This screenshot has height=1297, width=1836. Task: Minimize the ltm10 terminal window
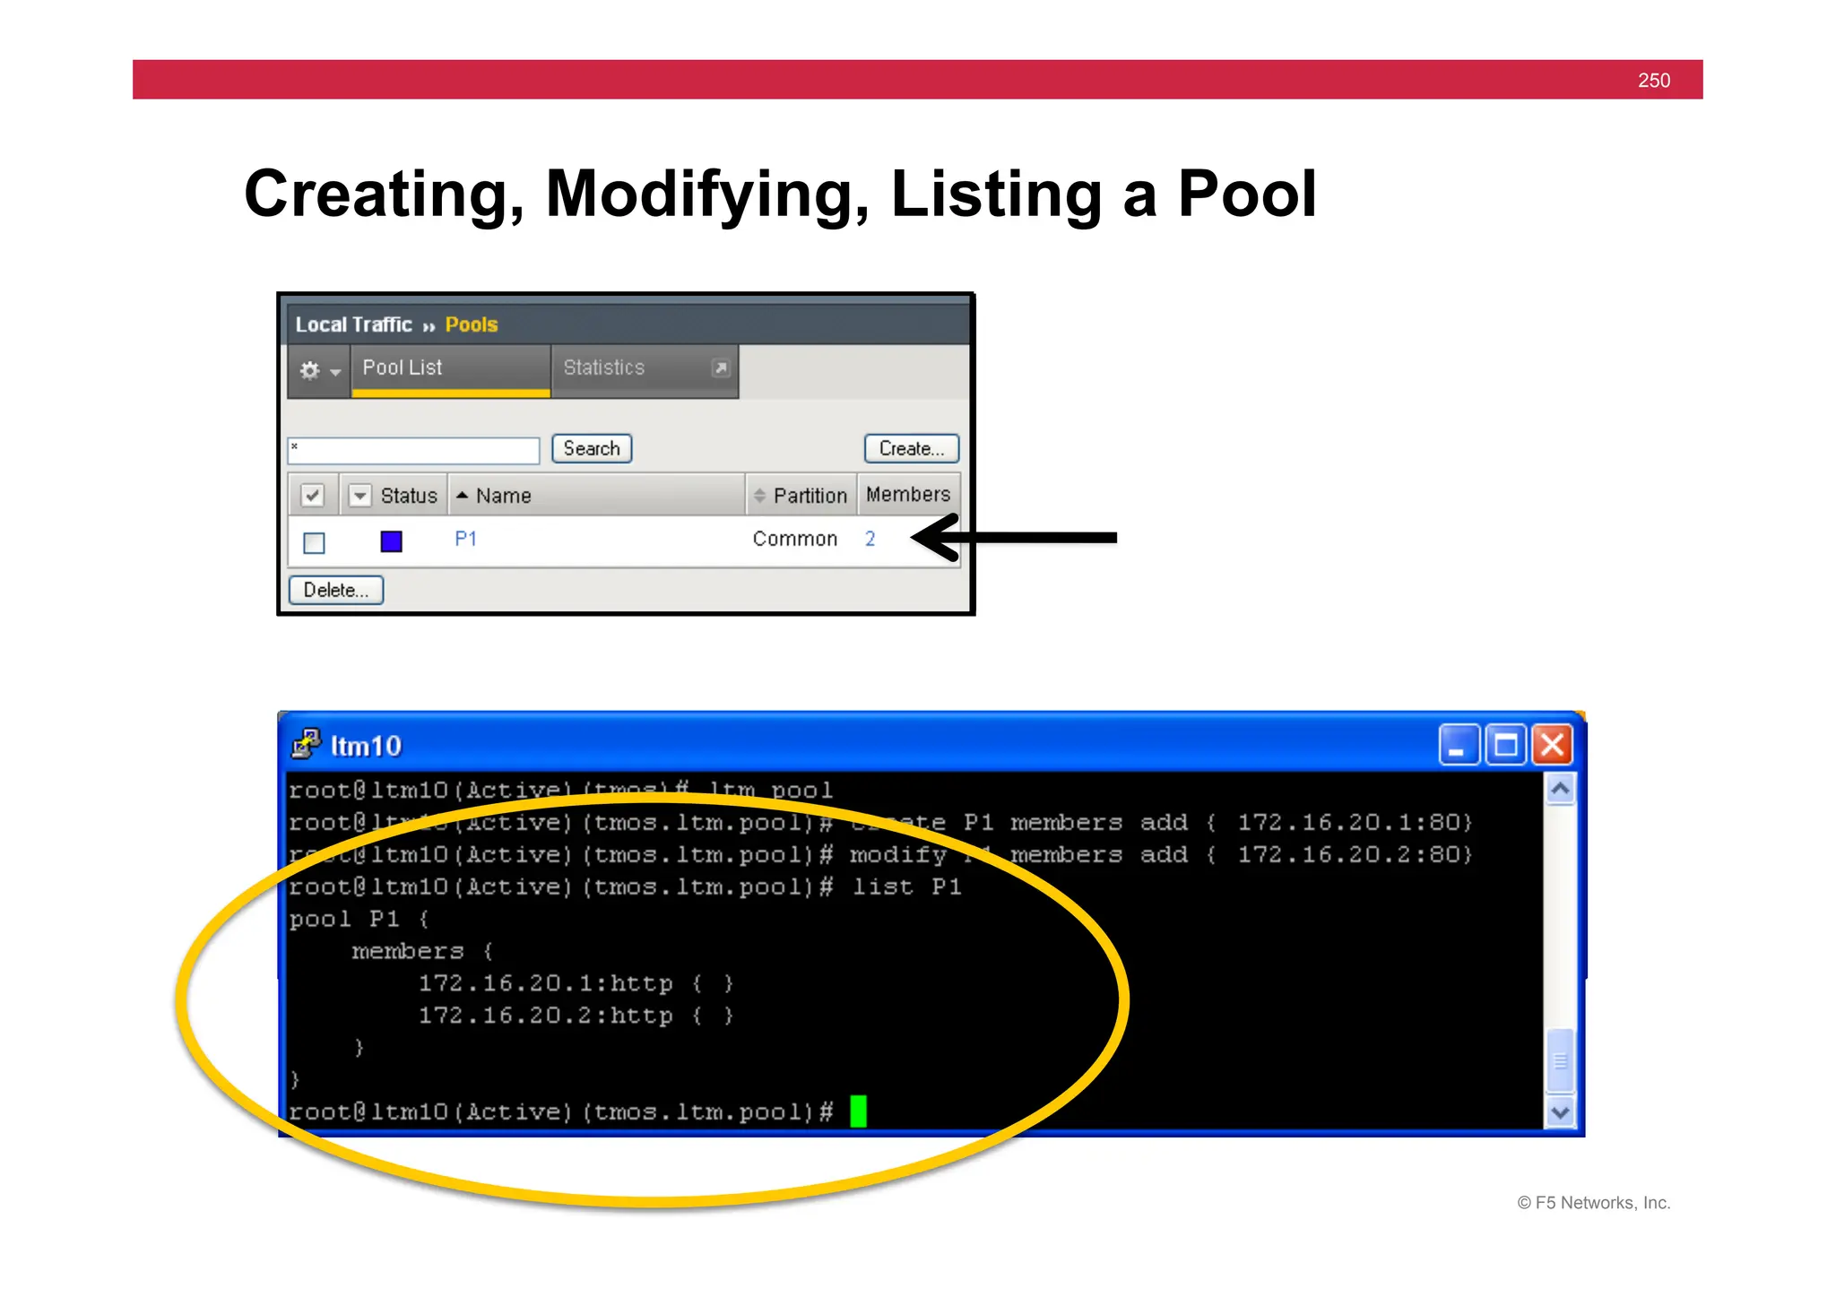(1458, 745)
